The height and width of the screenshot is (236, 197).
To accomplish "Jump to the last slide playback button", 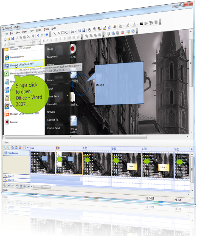I will 28,186.
